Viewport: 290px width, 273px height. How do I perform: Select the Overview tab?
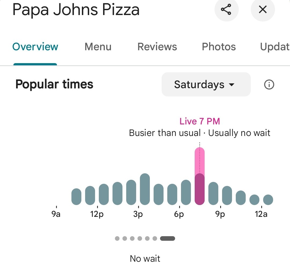(x=35, y=47)
